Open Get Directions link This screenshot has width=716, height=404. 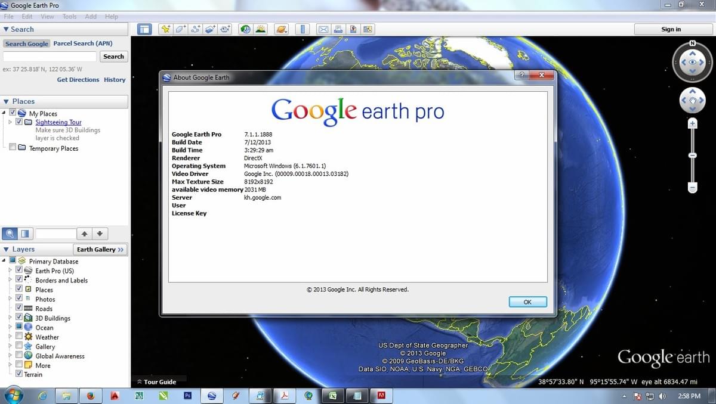tap(77, 79)
